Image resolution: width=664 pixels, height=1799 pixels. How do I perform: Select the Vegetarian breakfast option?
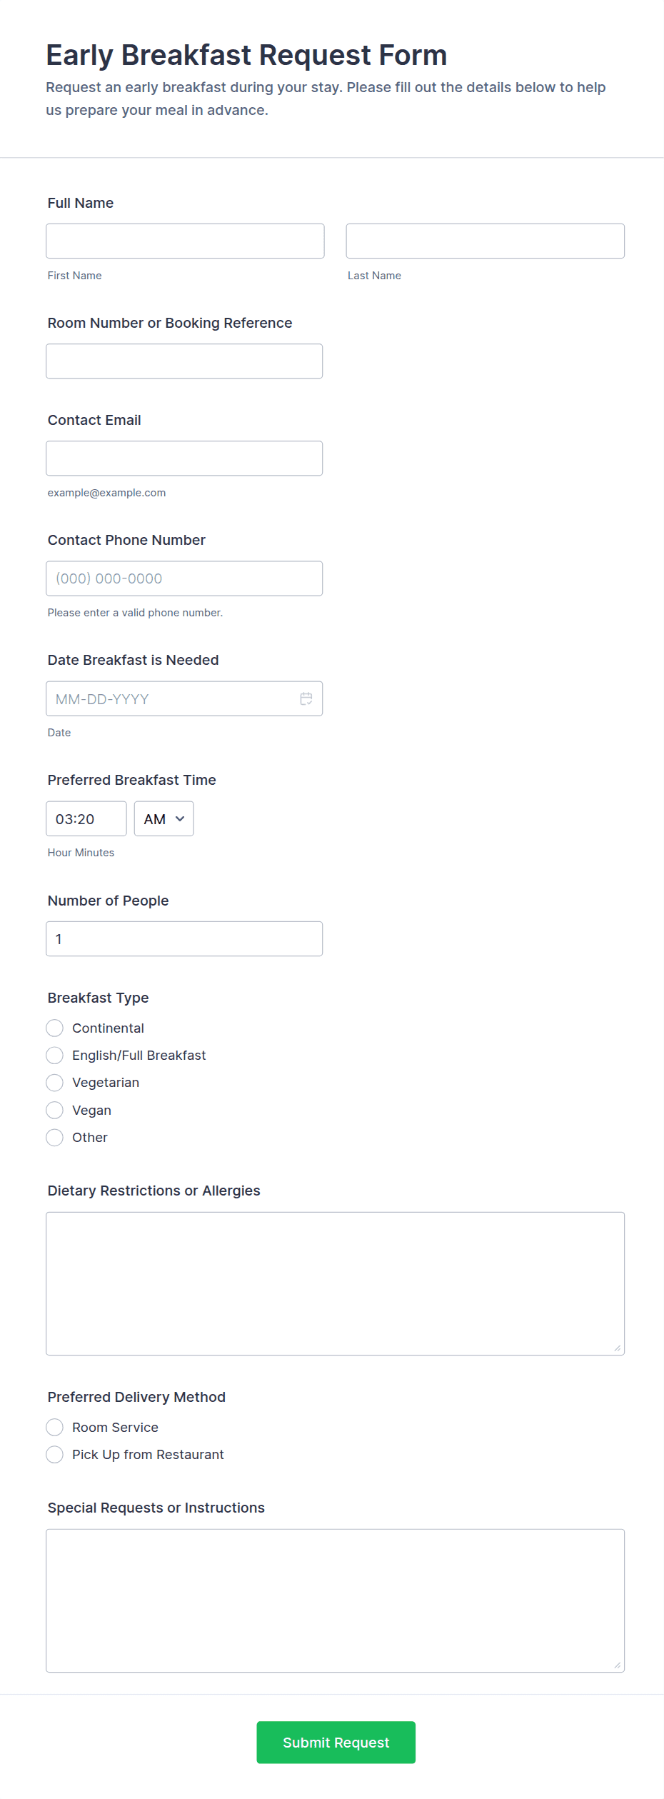(55, 1082)
